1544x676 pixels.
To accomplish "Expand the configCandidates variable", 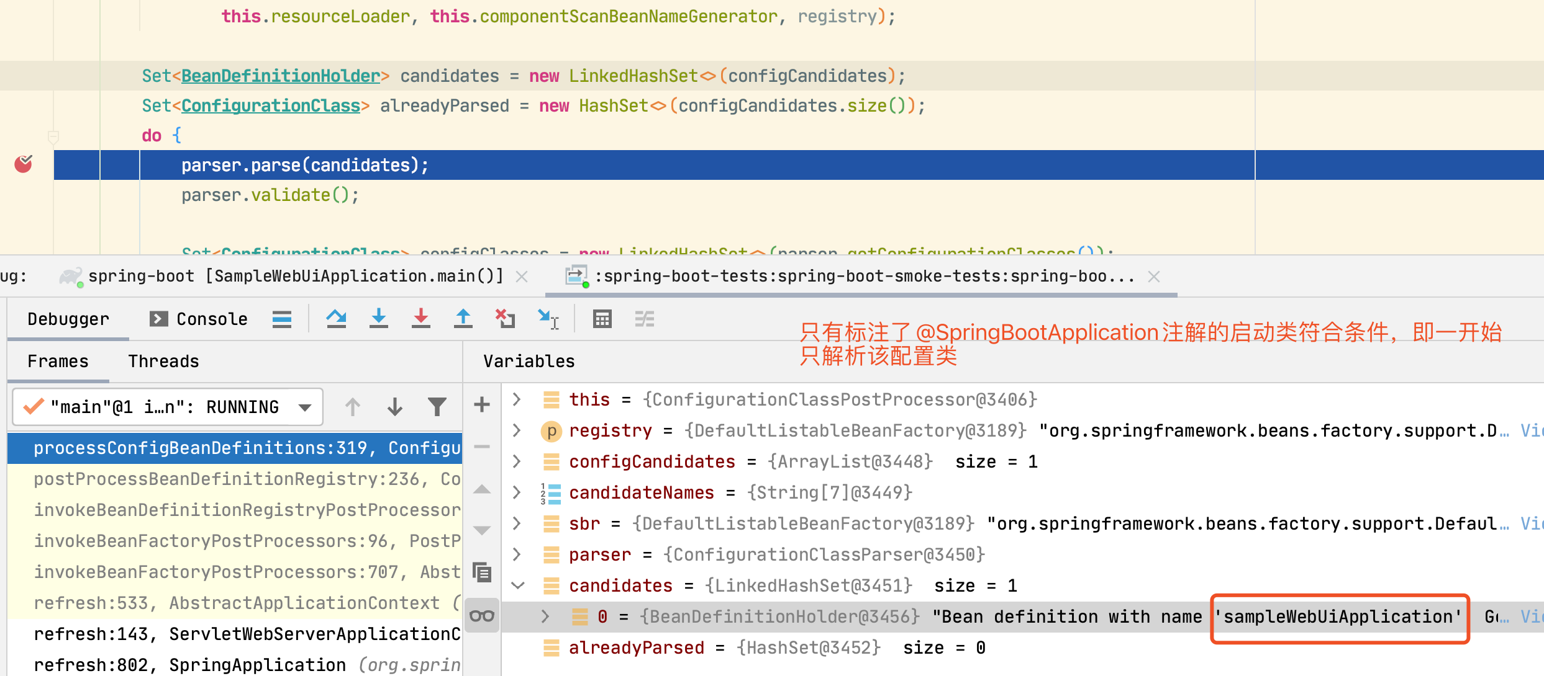I will [517, 461].
